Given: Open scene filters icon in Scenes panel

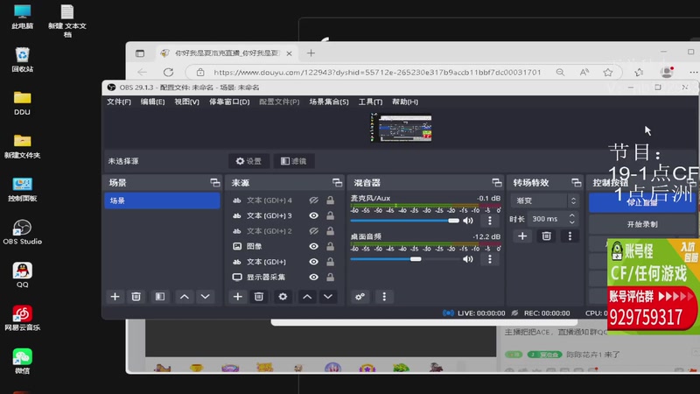Looking at the screenshot, I should tap(160, 297).
